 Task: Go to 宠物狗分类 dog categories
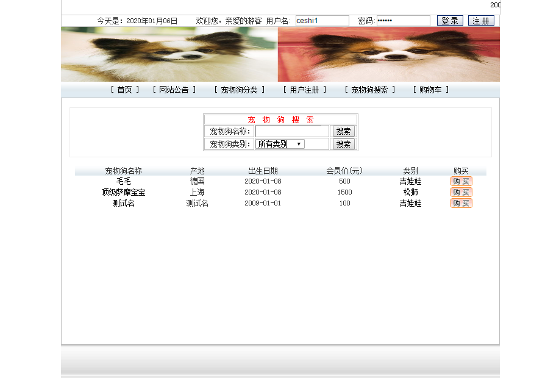coord(240,90)
